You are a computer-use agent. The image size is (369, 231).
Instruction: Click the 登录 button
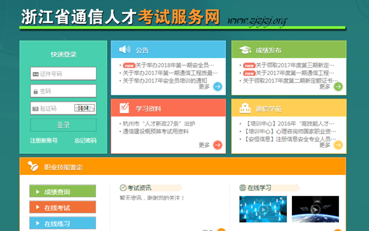64,125
